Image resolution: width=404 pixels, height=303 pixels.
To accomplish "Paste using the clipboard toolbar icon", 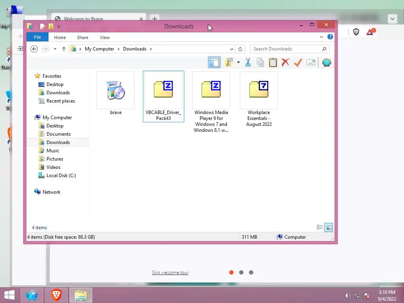I will point(273,62).
